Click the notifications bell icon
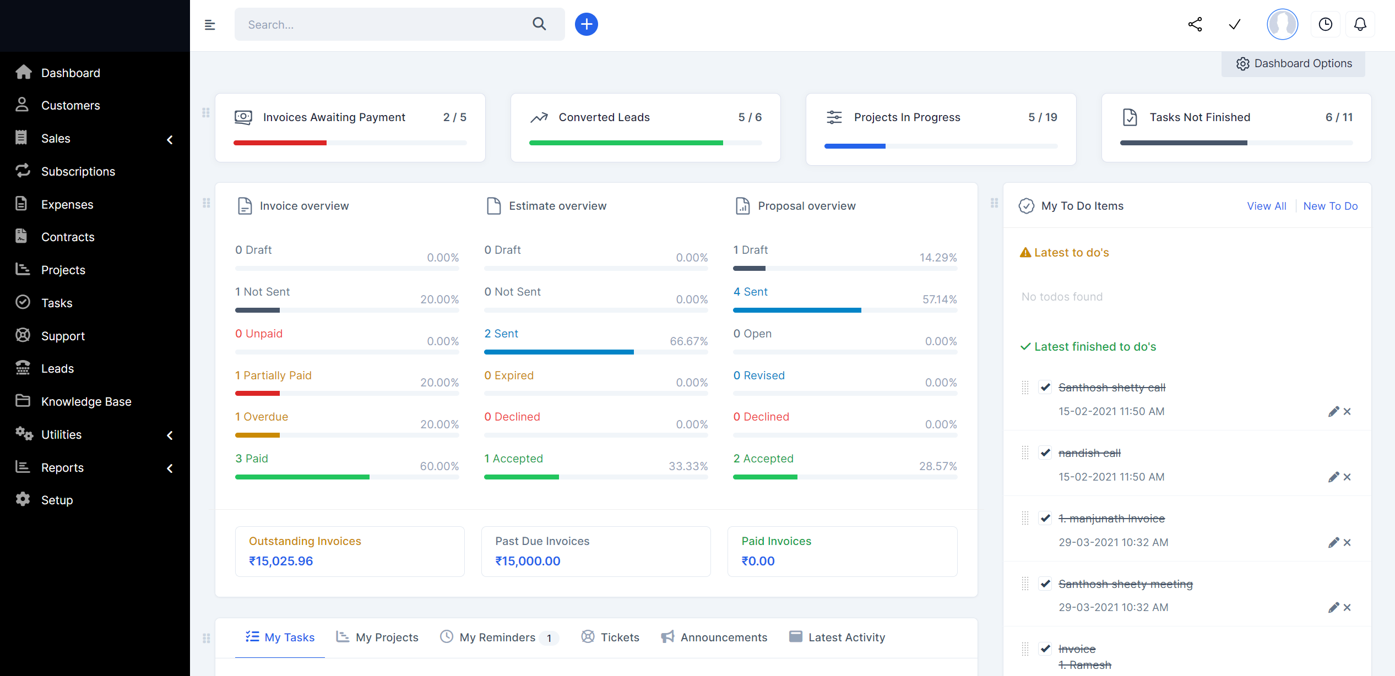This screenshot has width=1395, height=676. [1360, 24]
